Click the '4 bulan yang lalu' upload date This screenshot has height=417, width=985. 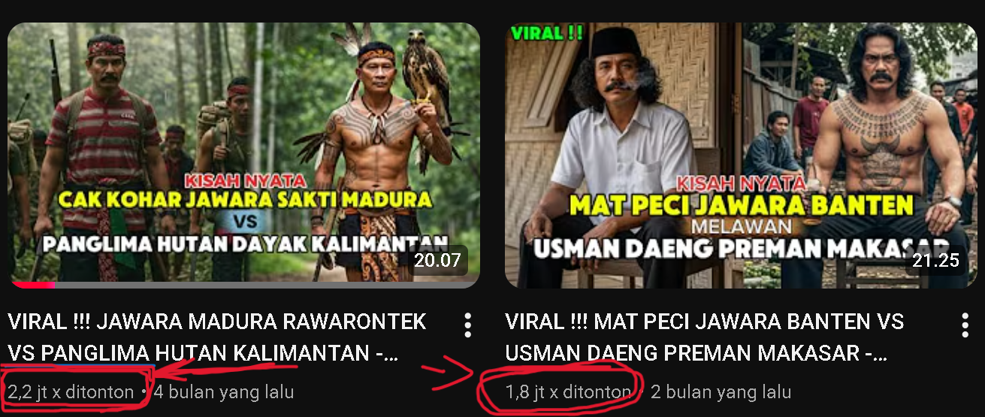coord(223,391)
